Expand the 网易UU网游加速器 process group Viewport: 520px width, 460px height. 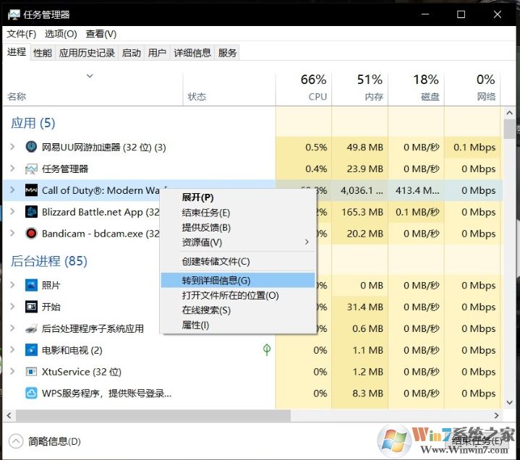tap(12, 147)
